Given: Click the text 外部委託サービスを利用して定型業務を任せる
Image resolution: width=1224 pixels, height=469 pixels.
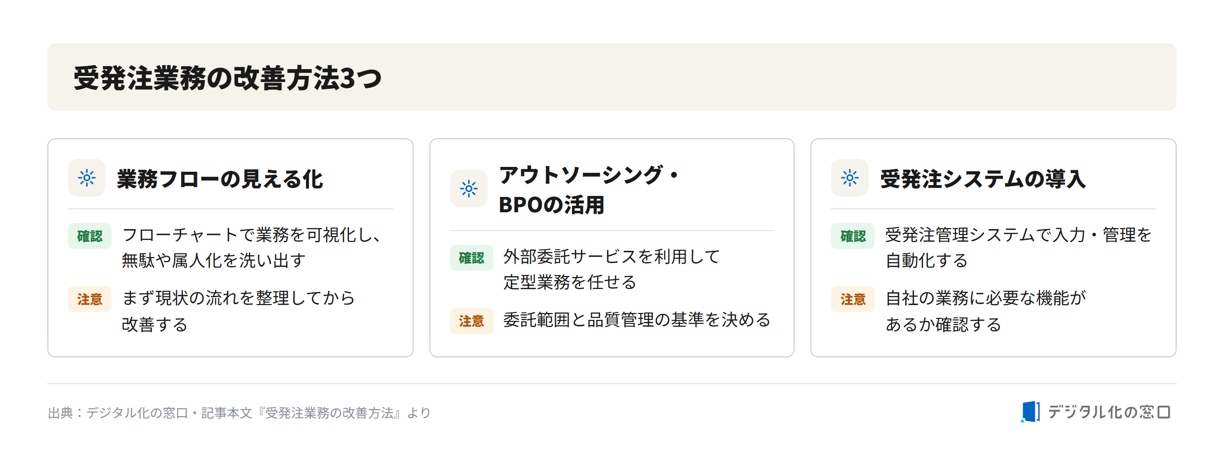Looking at the screenshot, I should (612, 270).
